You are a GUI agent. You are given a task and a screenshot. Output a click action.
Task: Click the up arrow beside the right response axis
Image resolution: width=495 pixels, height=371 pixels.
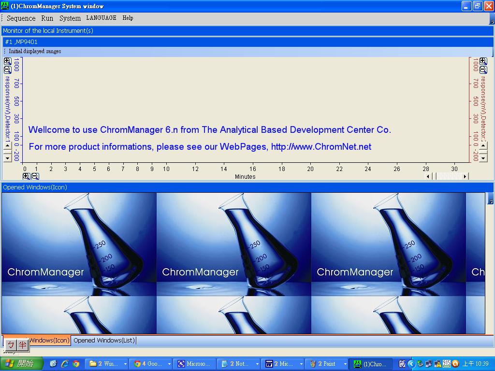point(483,145)
